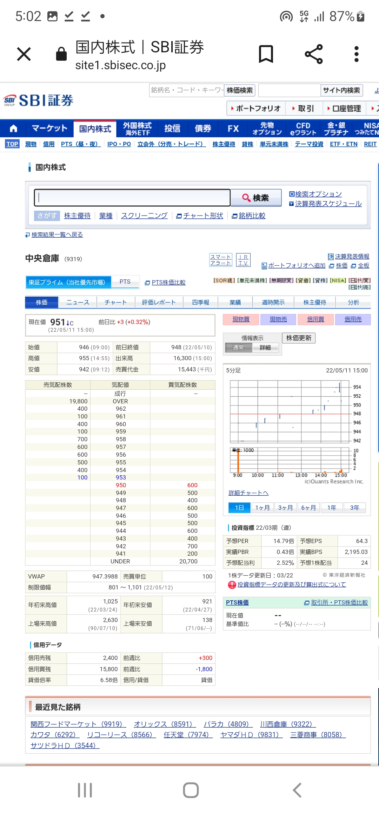Click 株価更新 button
Viewport: 379px width, 813px height.
point(299,338)
